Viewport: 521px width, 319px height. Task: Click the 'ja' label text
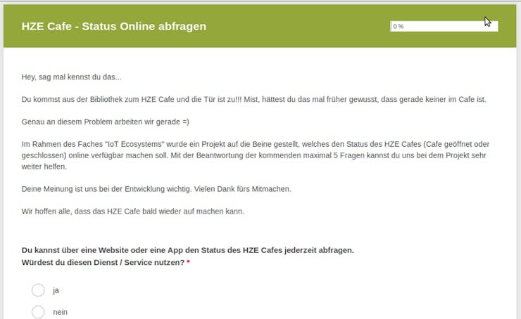coord(56,290)
